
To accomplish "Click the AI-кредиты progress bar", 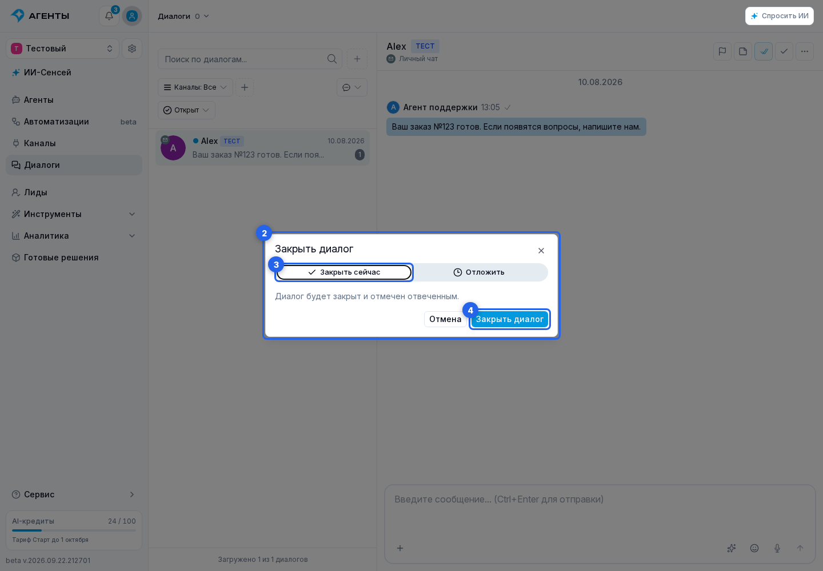I will click(x=74, y=530).
